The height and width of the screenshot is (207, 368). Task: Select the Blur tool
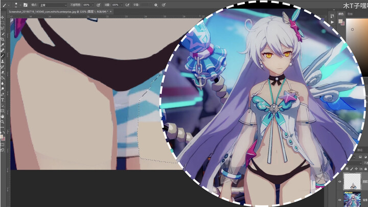click(3, 83)
